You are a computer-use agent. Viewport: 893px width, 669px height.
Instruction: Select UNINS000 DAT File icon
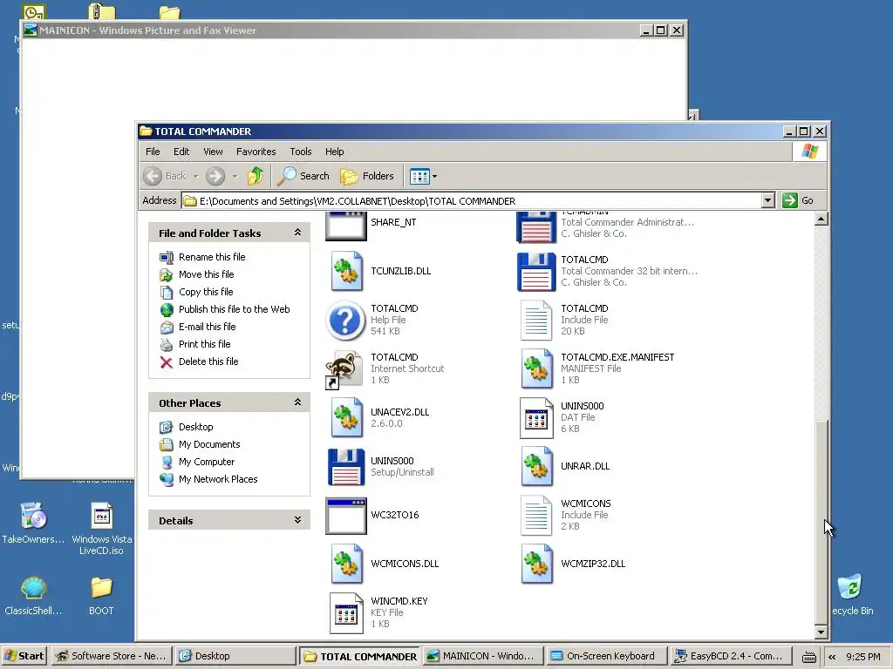point(536,417)
